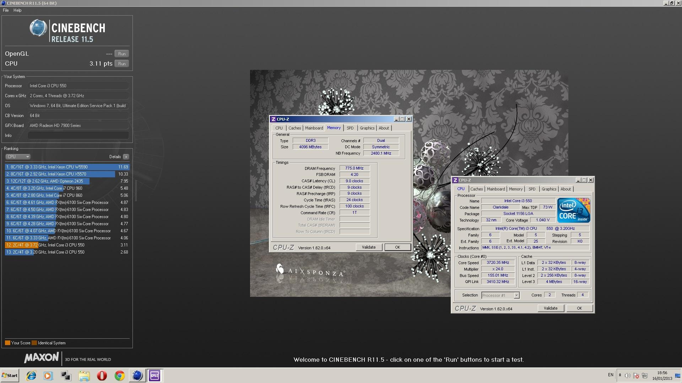Switch to Caches tab in CPU-Z Memory window
Screen dimensions: 682x383
[294, 128]
